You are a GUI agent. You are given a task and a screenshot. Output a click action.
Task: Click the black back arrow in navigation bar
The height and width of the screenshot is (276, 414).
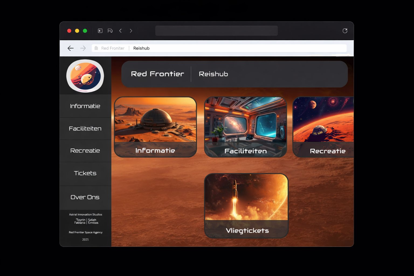(x=71, y=48)
